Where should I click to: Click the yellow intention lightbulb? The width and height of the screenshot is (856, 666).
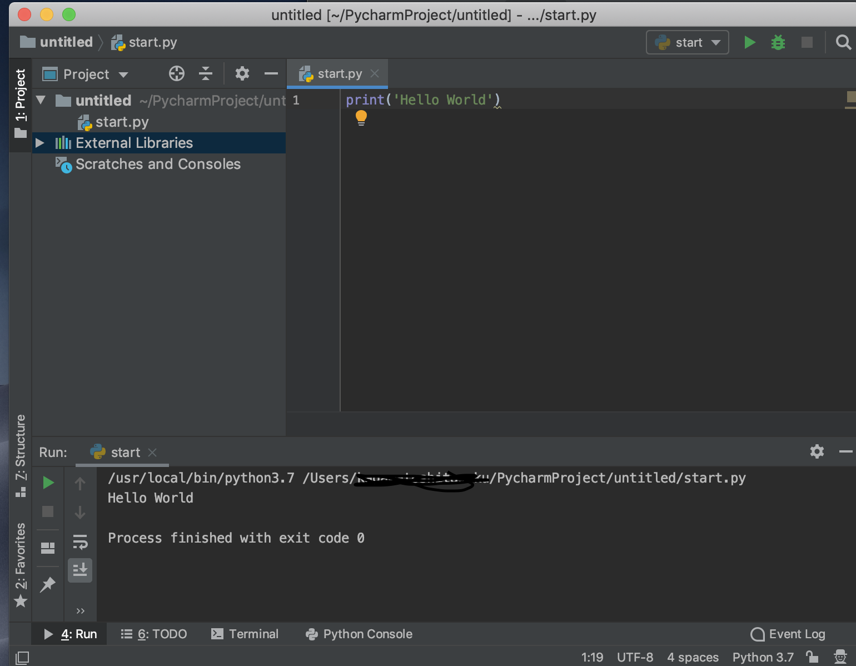(x=361, y=118)
